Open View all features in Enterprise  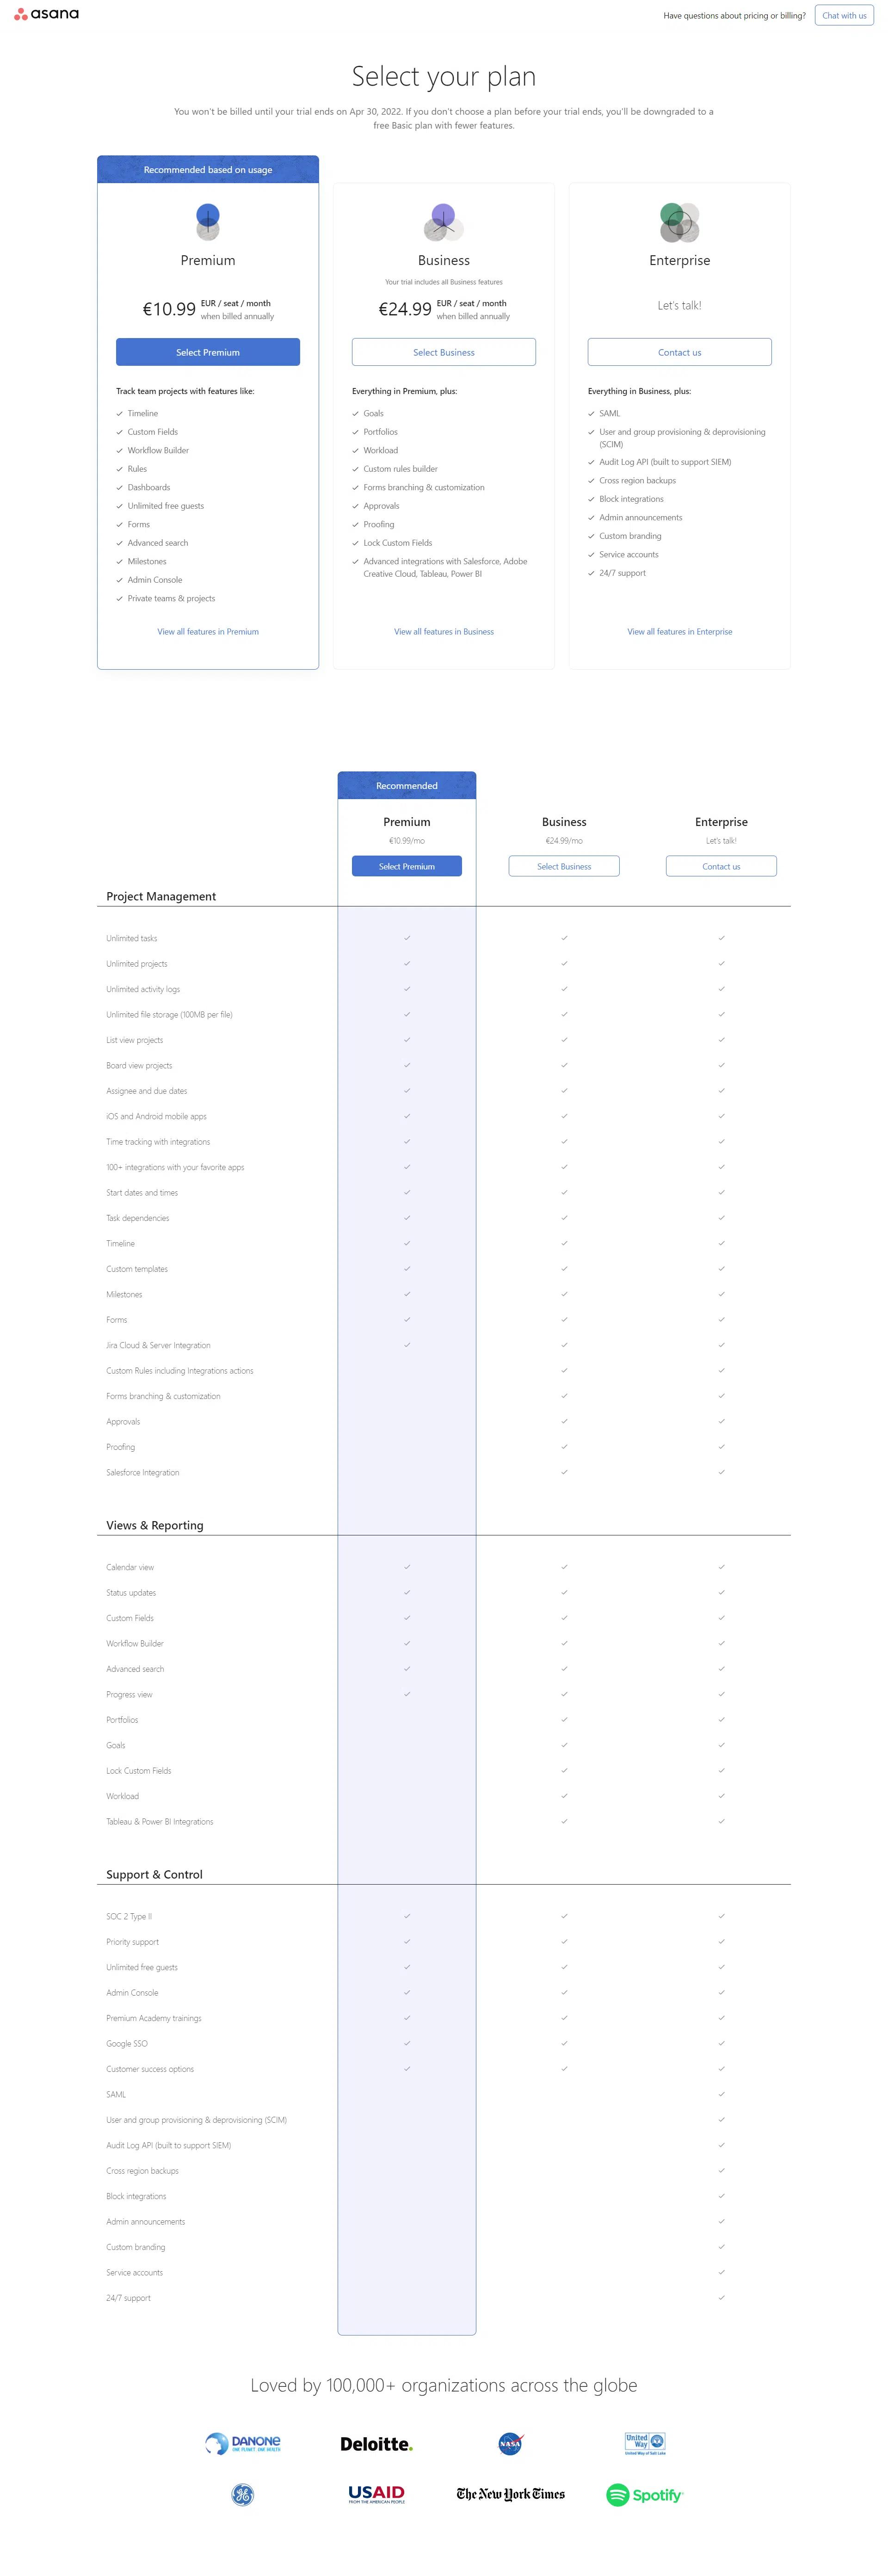click(679, 631)
